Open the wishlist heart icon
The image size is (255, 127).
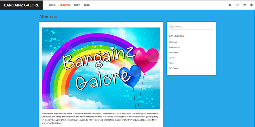tap(237, 5)
